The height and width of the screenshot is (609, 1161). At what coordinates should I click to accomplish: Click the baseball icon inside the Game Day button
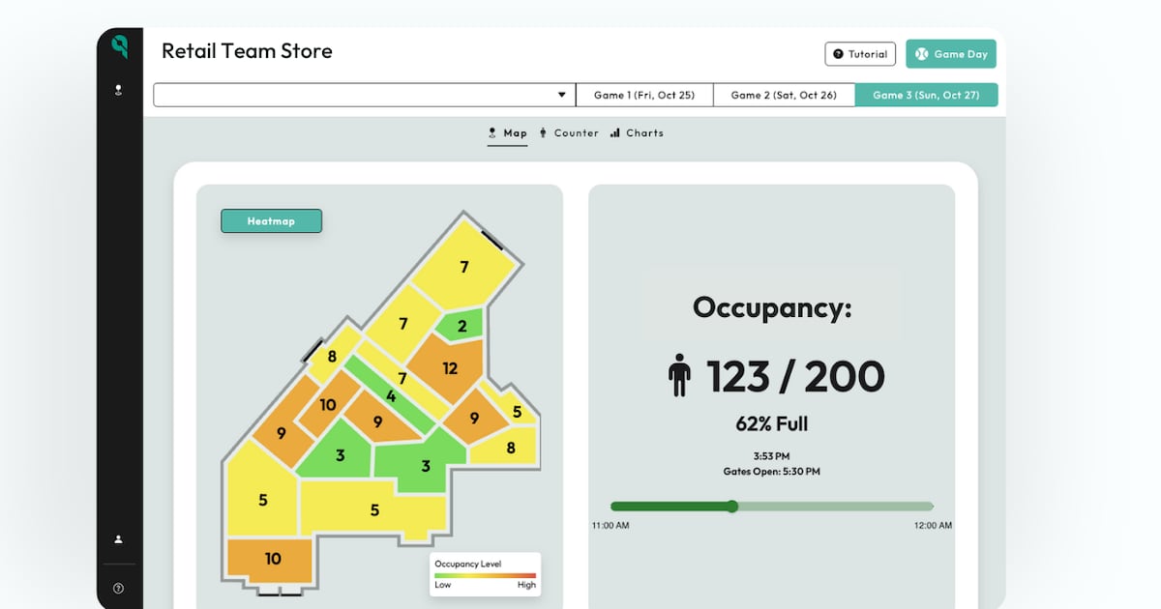pos(922,54)
